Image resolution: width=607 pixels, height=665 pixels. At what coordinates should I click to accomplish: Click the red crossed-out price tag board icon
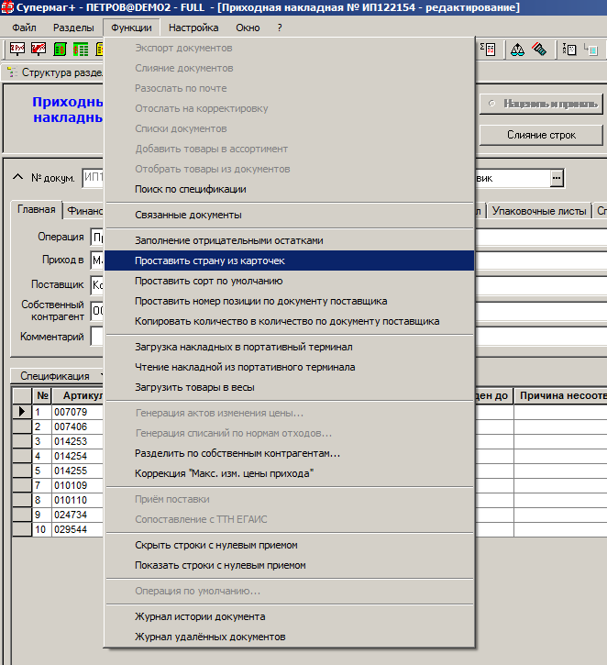(39, 50)
